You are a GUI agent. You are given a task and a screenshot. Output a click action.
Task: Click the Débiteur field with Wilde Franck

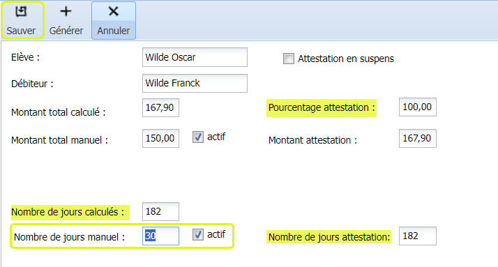tap(195, 83)
